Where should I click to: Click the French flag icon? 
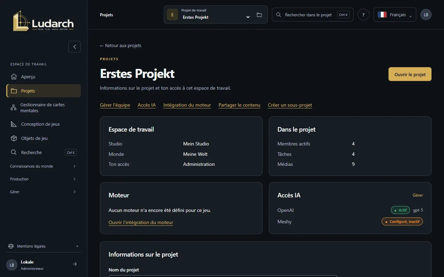coord(382,15)
